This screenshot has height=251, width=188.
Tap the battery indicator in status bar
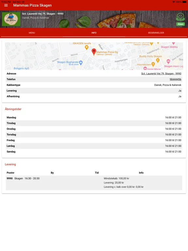(x=184, y=2)
